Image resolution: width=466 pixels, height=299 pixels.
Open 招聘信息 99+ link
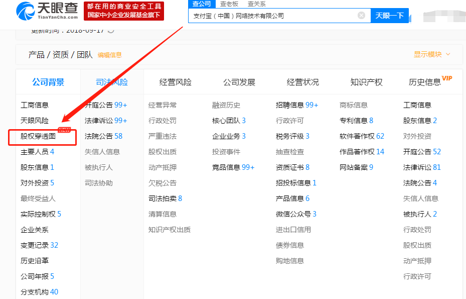pos(297,105)
